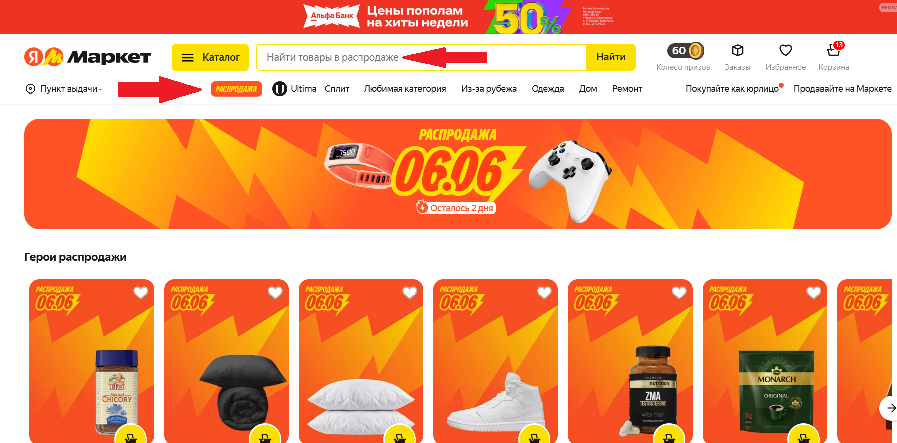Select the Одежда category link

click(x=547, y=89)
